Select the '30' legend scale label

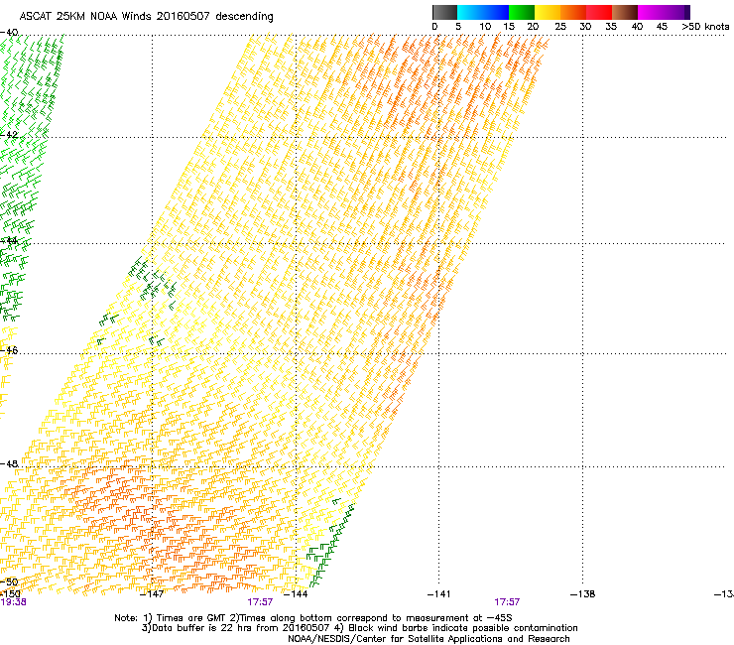point(585,27)
